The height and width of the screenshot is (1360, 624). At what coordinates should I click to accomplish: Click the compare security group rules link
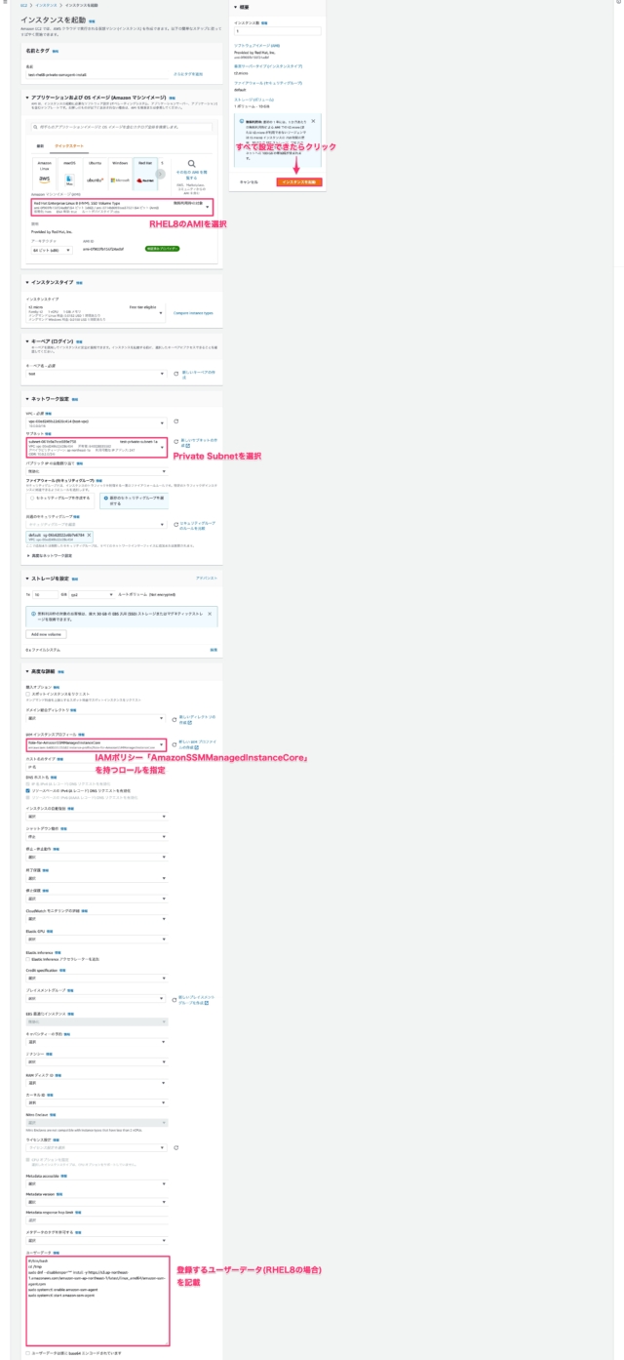click(196, 525)
